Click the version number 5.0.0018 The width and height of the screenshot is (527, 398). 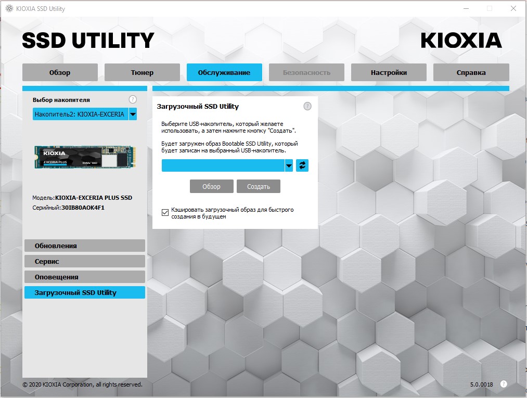click(x=481, y=384)
